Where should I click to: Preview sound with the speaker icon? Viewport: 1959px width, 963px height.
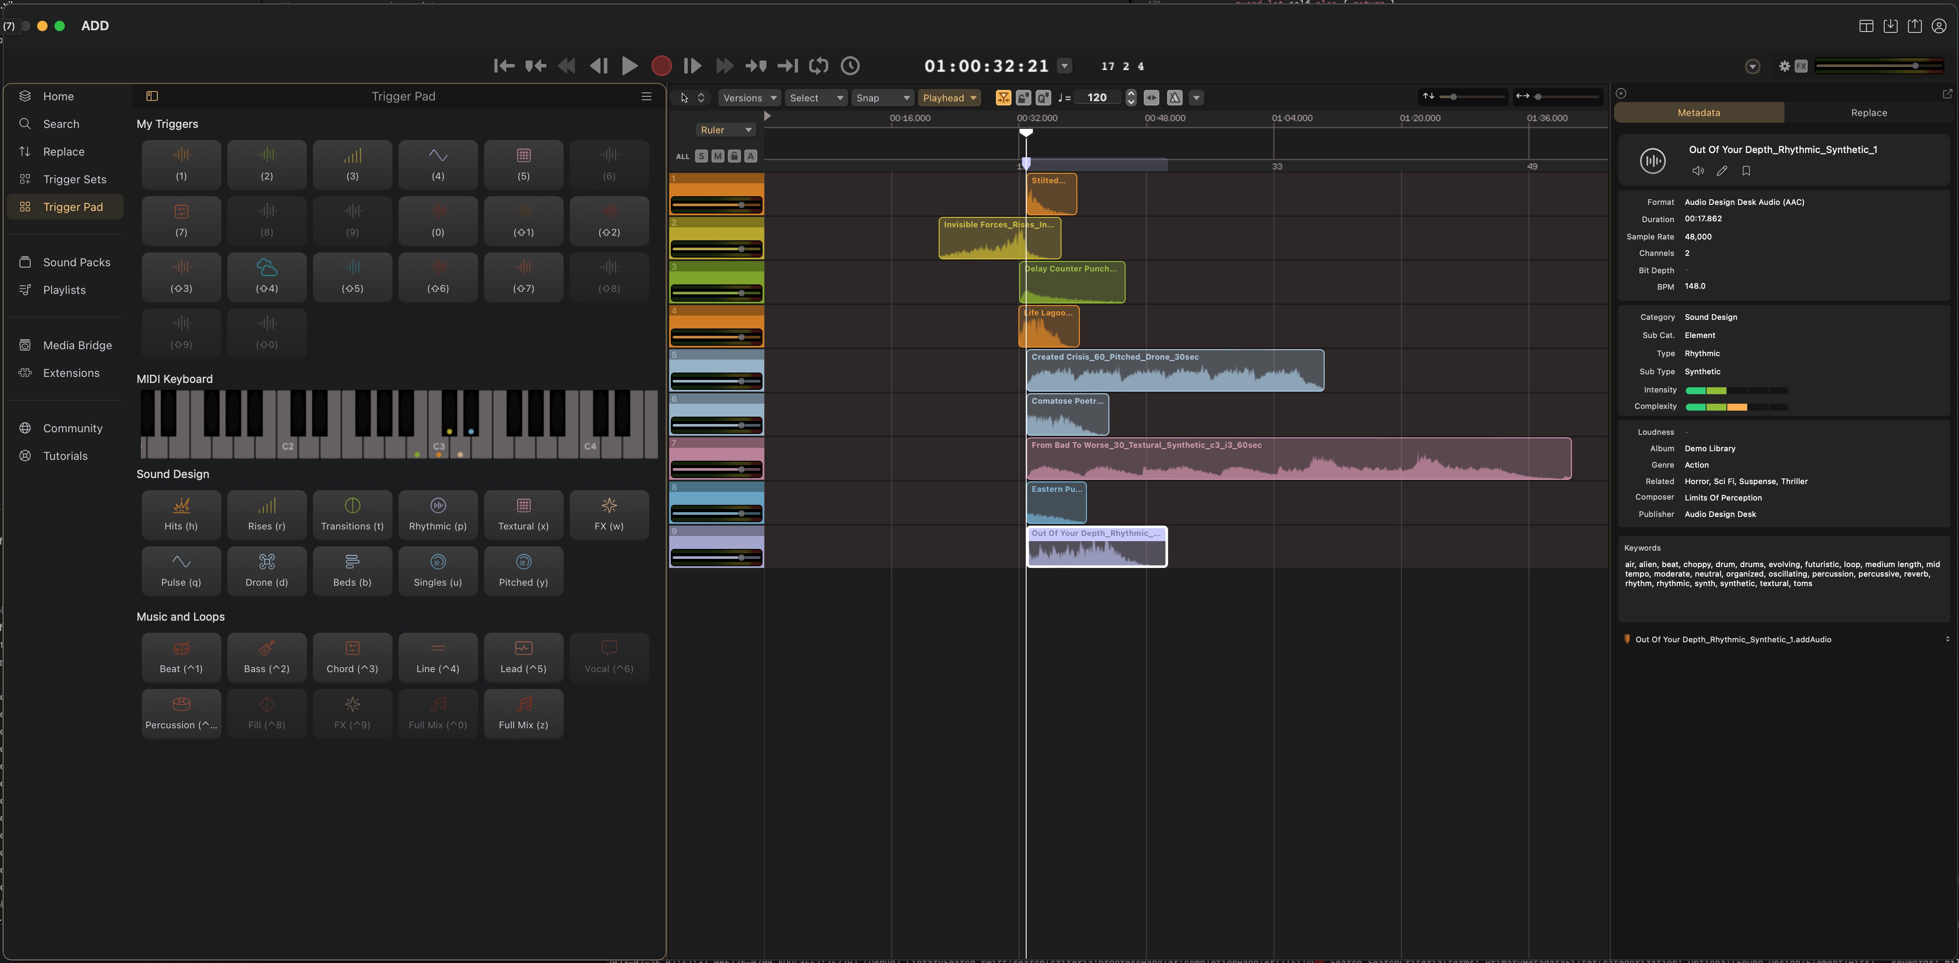(x=1697, y=171)
